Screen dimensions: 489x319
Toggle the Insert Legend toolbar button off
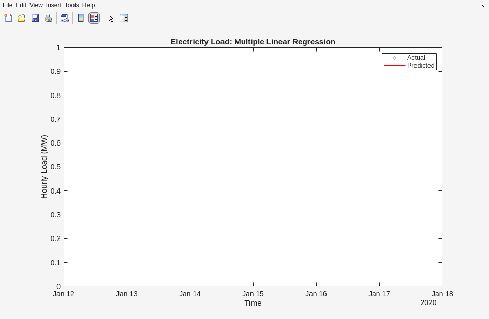coord(94,18)
